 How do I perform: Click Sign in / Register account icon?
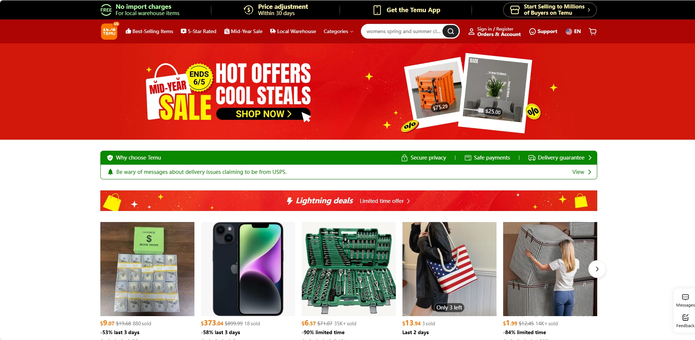471,32
